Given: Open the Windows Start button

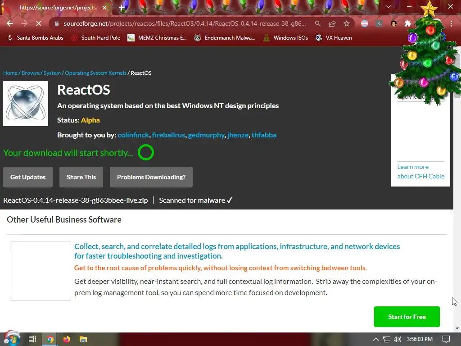Looking at the screenshot, I should coord(12,339).
